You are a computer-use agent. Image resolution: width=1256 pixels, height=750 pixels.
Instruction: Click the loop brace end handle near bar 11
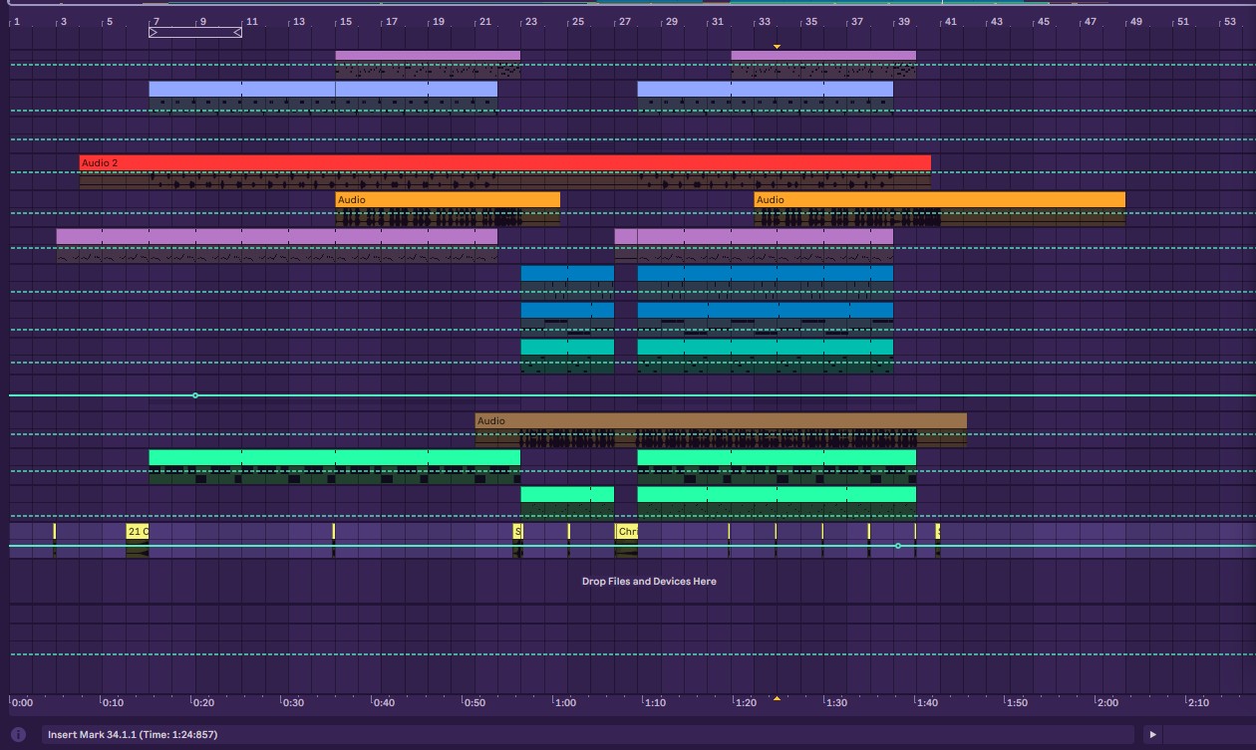237,33
